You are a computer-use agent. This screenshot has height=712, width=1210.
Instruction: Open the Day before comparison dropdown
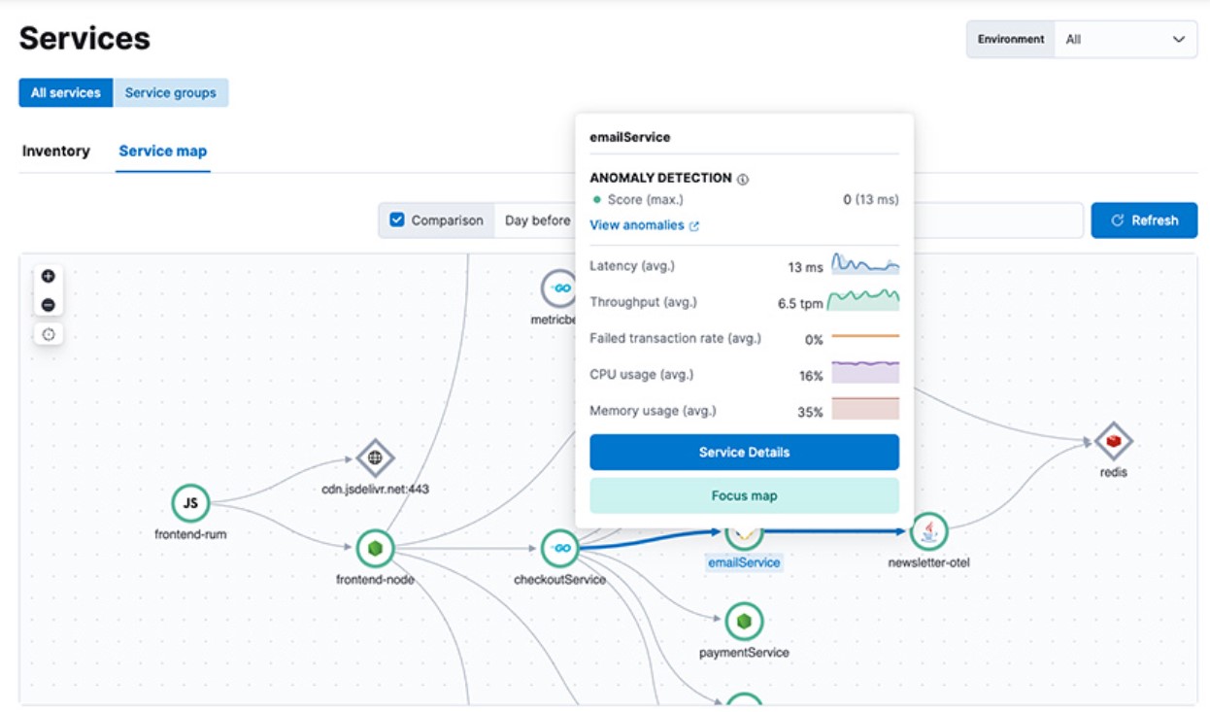[537, 220]
